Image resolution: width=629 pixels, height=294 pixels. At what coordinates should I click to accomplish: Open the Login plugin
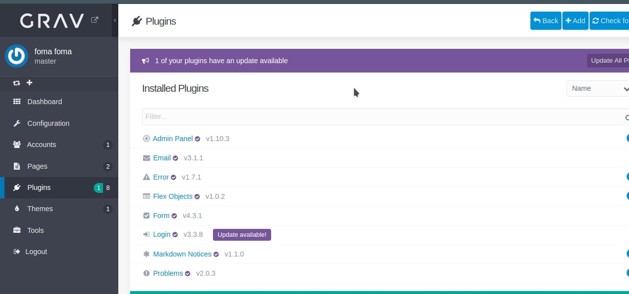pyautogui.click(x=162, y=234)
